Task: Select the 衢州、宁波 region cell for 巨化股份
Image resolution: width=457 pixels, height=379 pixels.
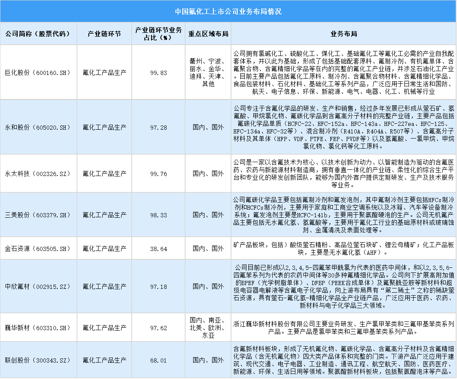Action: [x=208, y=72]
